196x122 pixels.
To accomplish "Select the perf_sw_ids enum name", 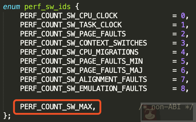I will [47, 7].
